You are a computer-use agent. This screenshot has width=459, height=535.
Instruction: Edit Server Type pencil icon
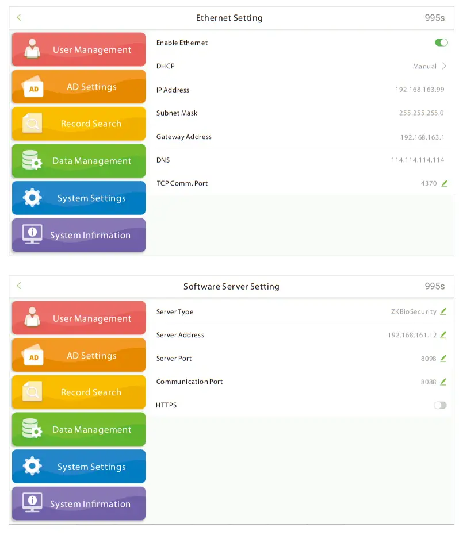(x=443, y=311)
